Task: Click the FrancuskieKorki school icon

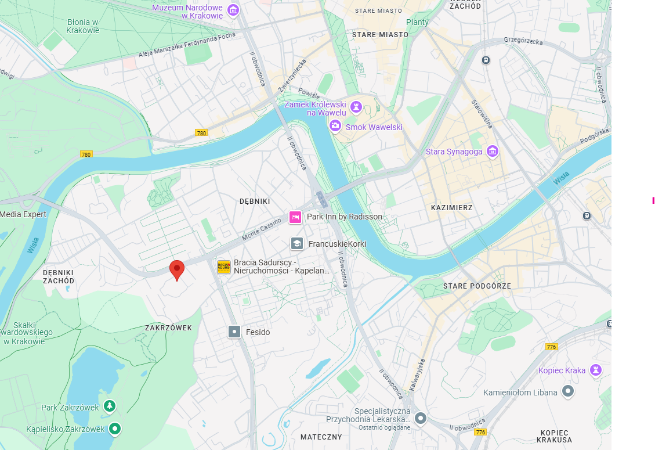Action: tap(297, 243)
